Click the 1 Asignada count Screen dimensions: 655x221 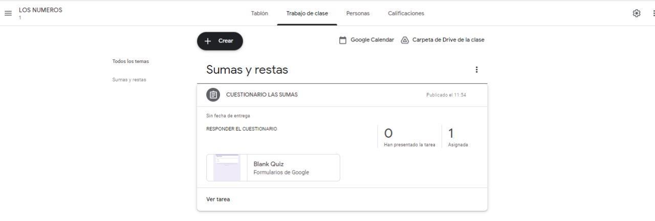click(x=458, y=138)
